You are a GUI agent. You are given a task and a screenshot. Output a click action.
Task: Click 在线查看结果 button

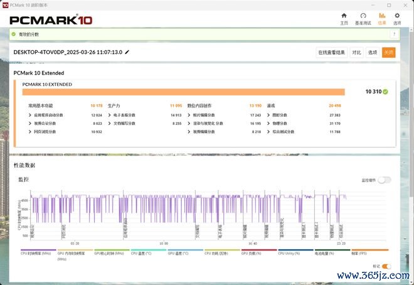point(332,52)
